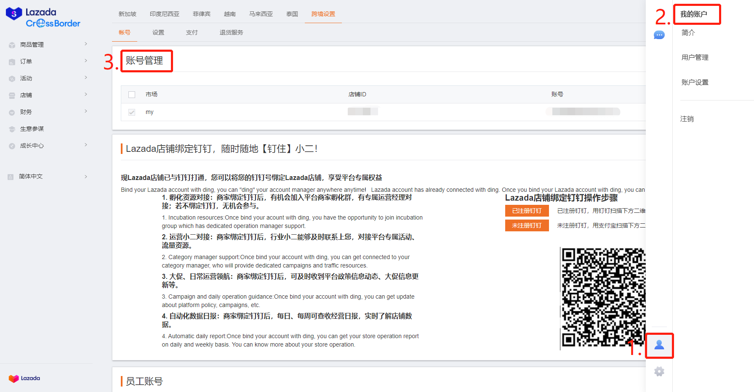Image resolution: width=754 pixels, height=392 pixels.
Task: Open the 简体中文 language dropdown arrow
Action: click(x=86, y=176)
